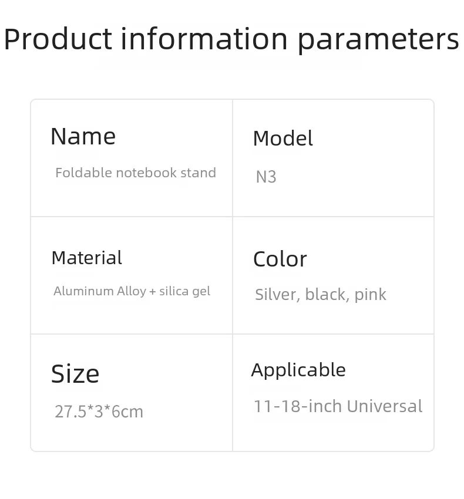Select the "Size" label
This screenshot has width=464, height=499.
coord(75,374)
